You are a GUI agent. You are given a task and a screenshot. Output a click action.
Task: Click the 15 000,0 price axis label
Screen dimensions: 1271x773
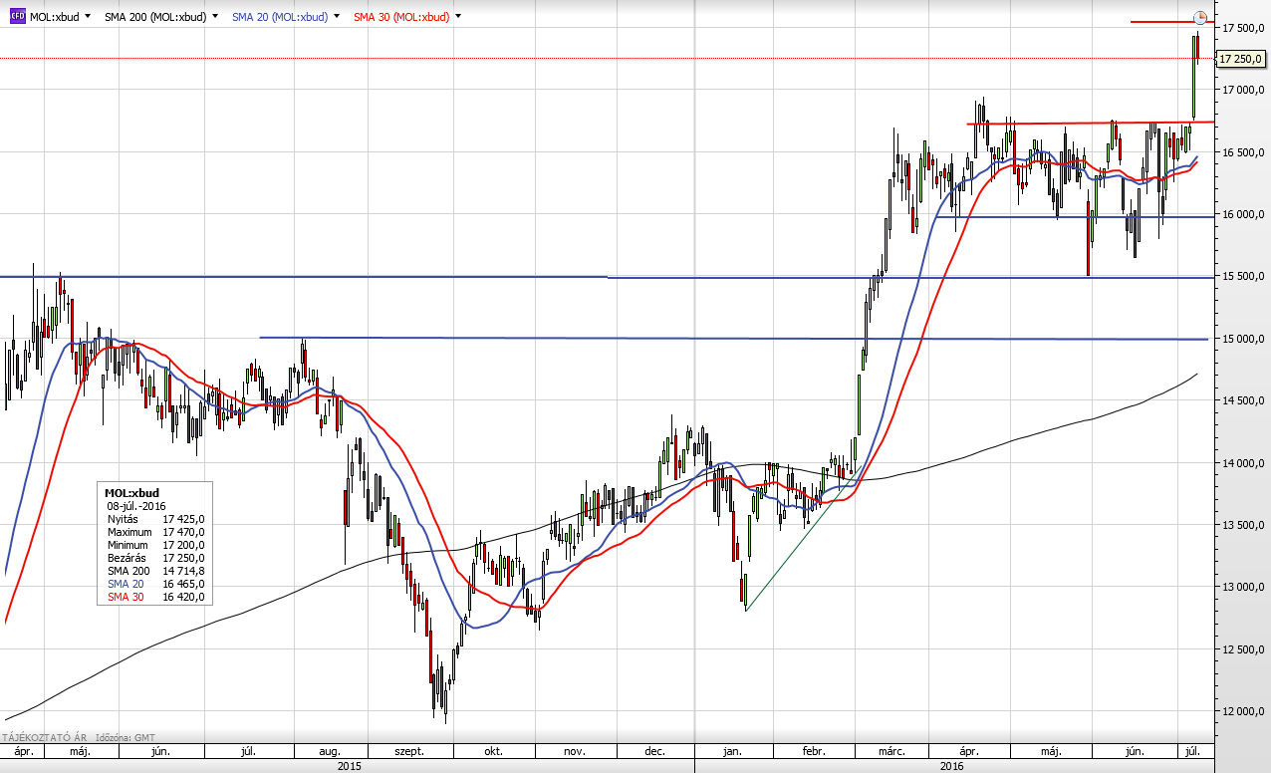[1242, 339]
